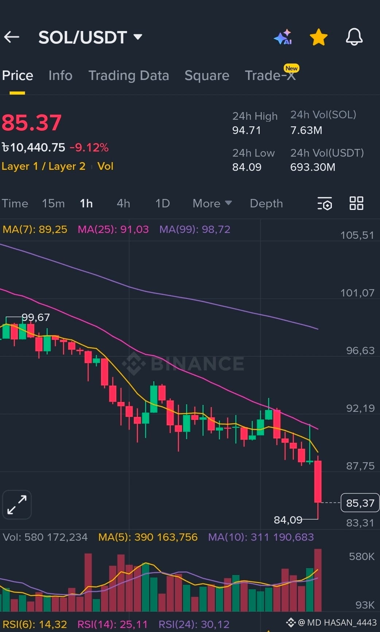Image resolution: width=380 pixels, height=632 pixels.
Task: Tap the -9.12% change value
Action: tap(89, 148)
